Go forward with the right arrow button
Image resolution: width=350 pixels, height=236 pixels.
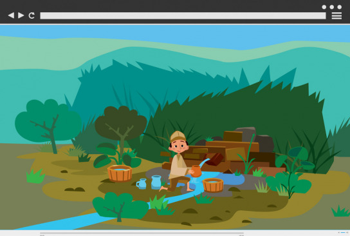tap(21, 15)
